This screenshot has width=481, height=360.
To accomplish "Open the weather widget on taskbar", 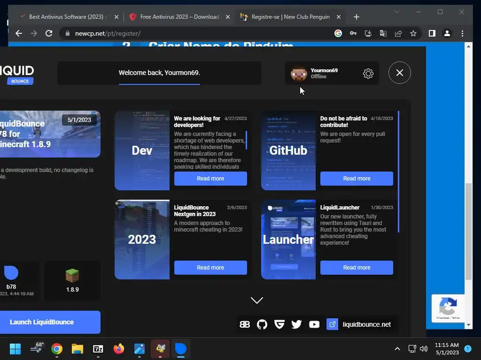I will point(37,348).
